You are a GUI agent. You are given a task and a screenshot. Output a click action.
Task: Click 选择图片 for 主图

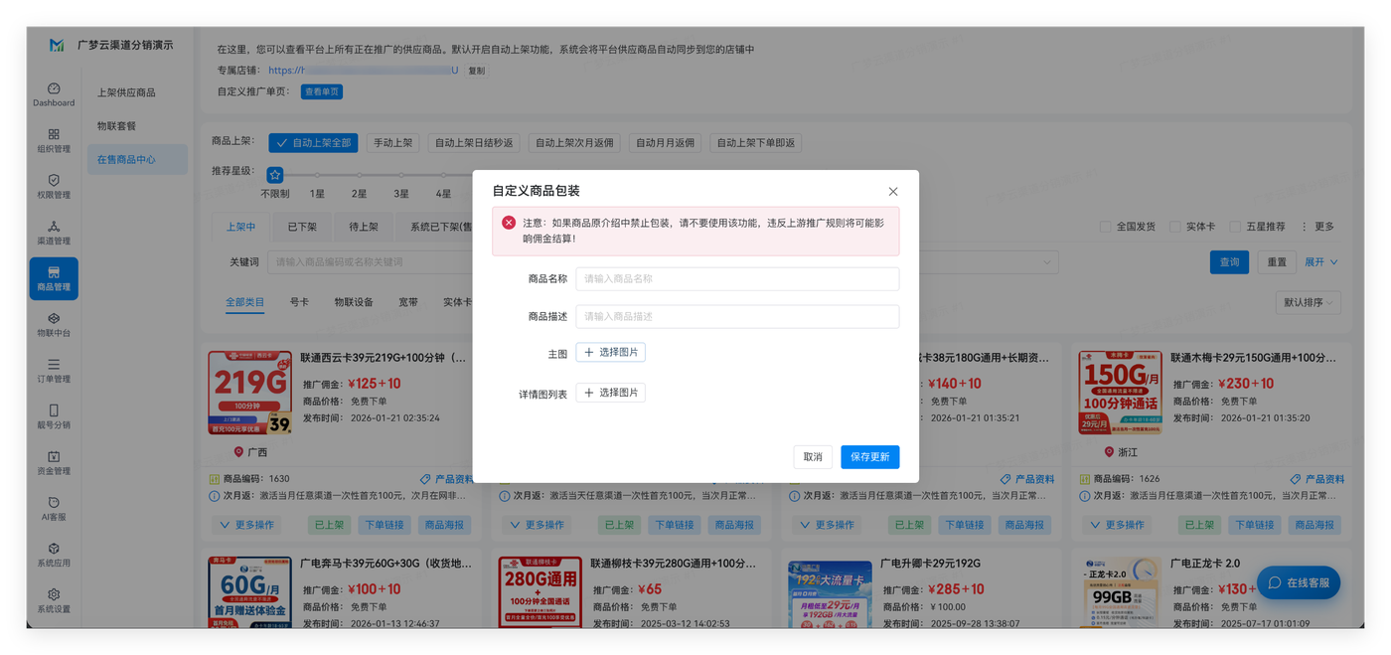point(611,352)
